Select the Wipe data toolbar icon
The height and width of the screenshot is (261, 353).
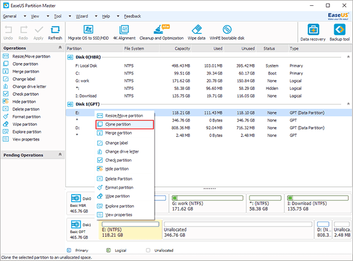197,29
